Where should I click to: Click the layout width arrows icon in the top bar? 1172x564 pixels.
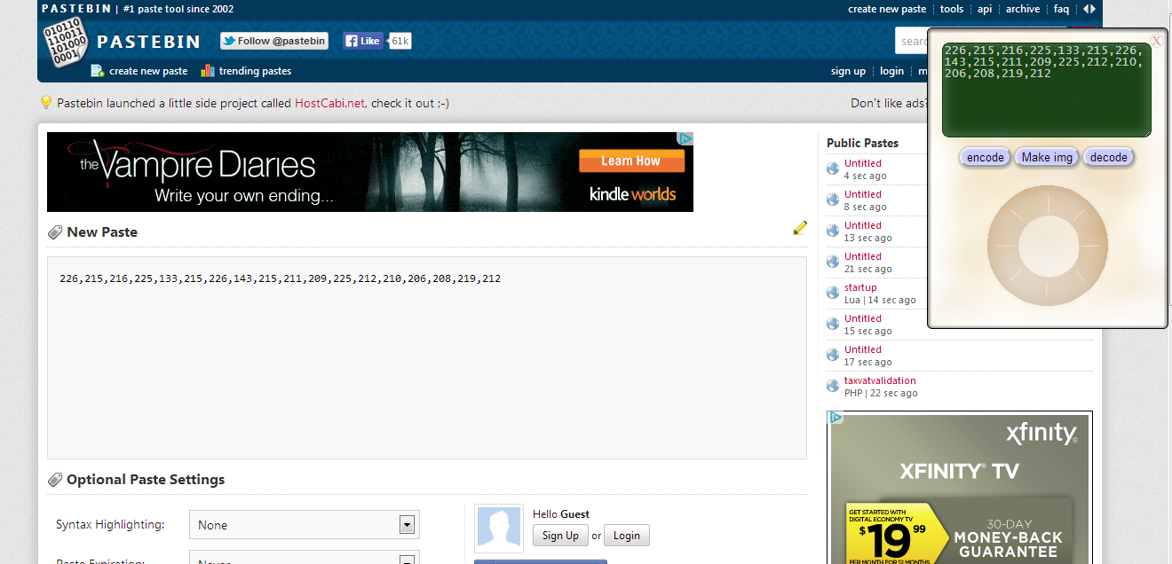click(x=1089, y=9)
